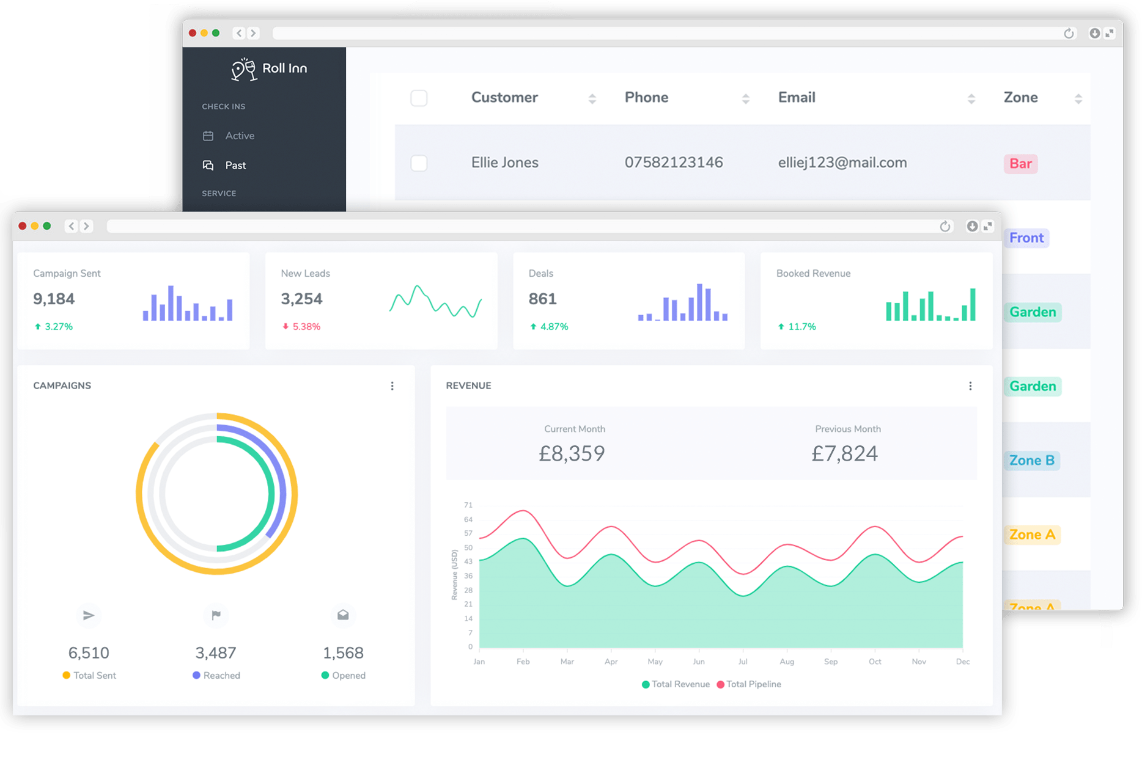
Task: Click New Leads value 3,254
Action: click(301, 299)
